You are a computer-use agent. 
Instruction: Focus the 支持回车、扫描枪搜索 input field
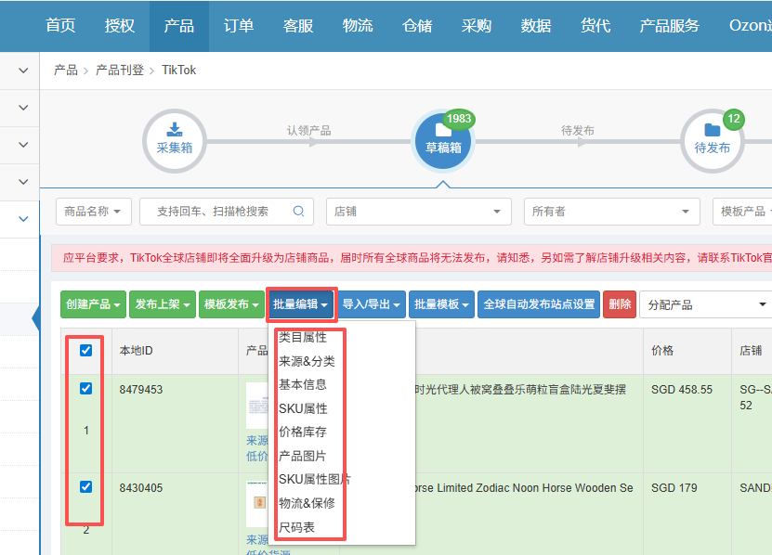coord(218,212)
